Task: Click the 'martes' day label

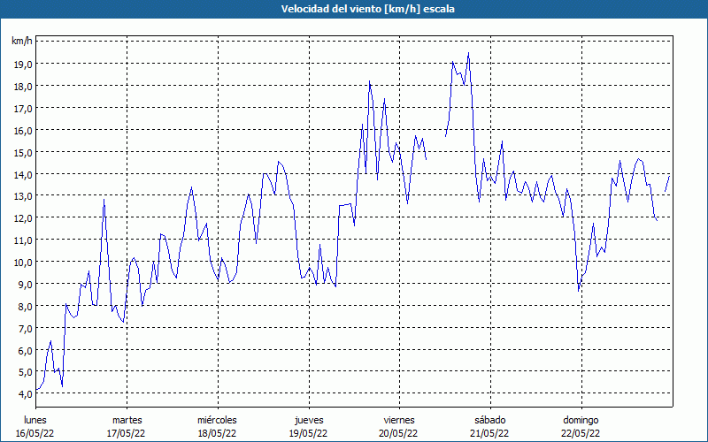Action: pos(127,420)
